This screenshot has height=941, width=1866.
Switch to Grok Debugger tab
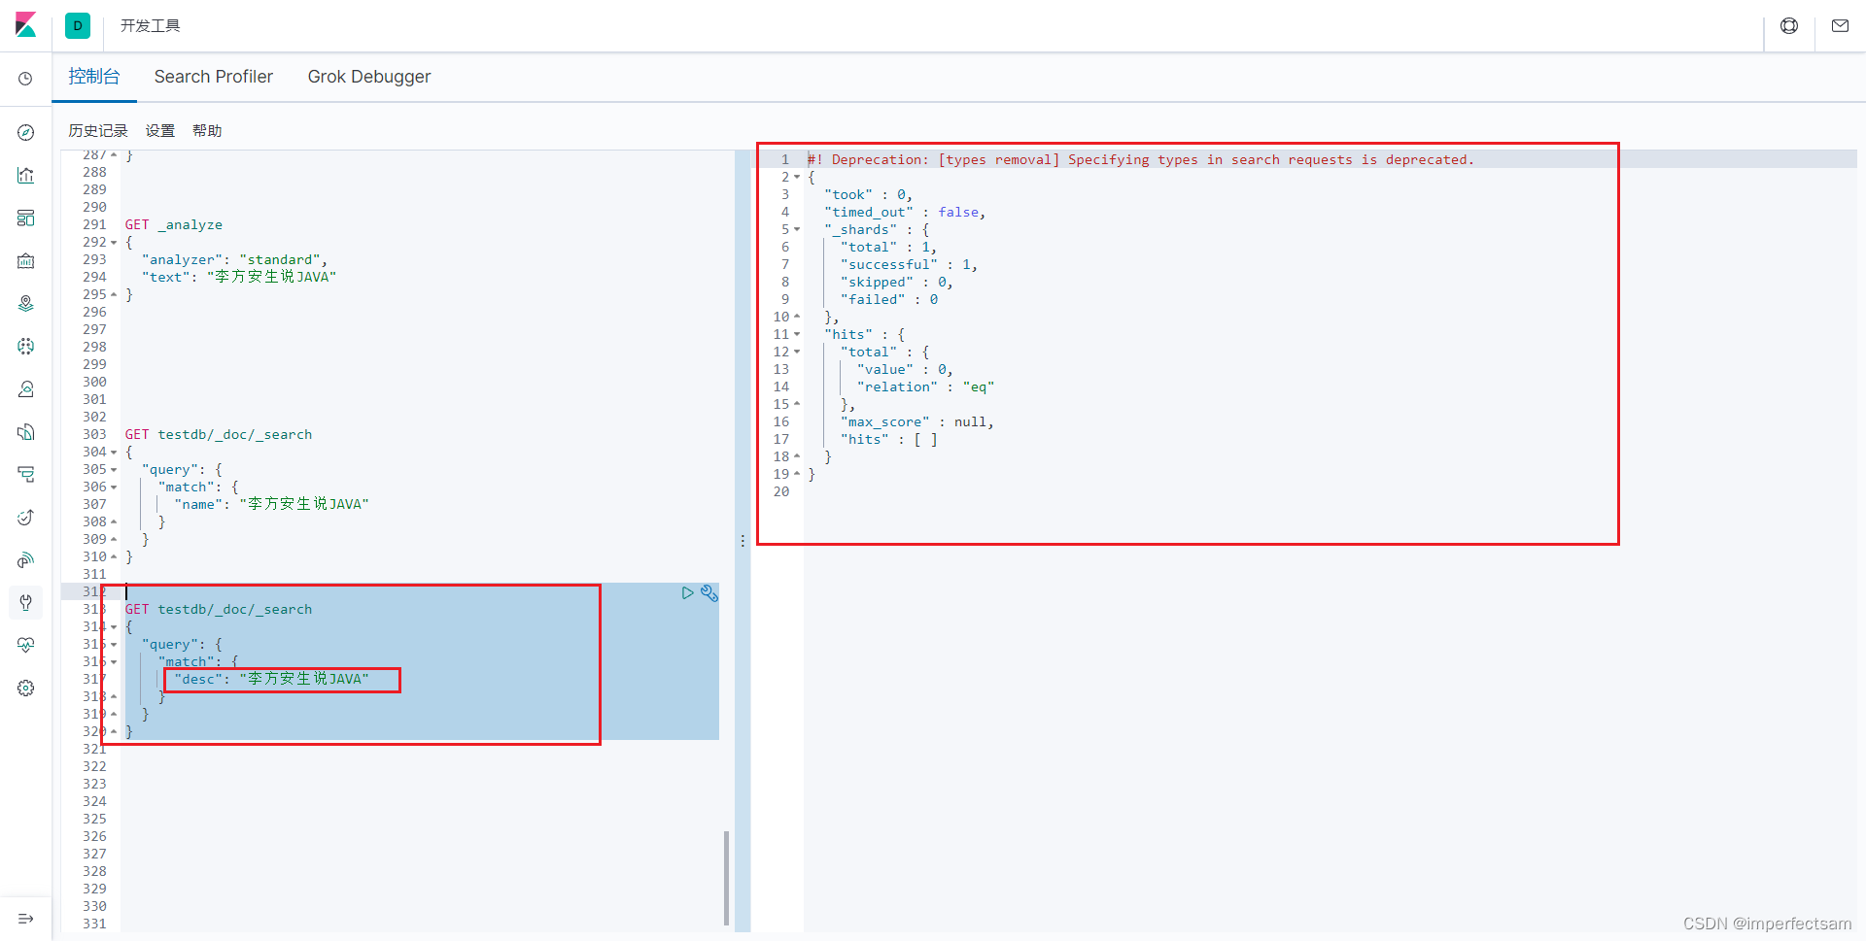[x=369, y=77]
